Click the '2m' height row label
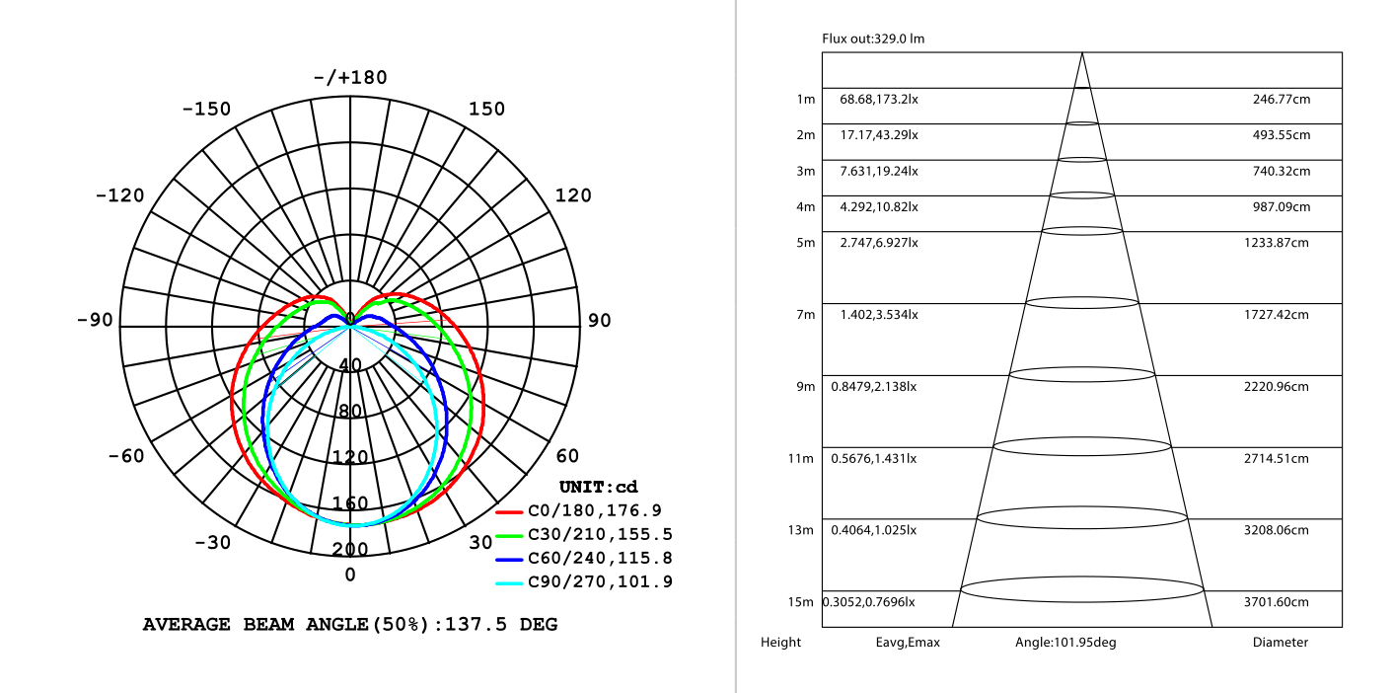 806,135
